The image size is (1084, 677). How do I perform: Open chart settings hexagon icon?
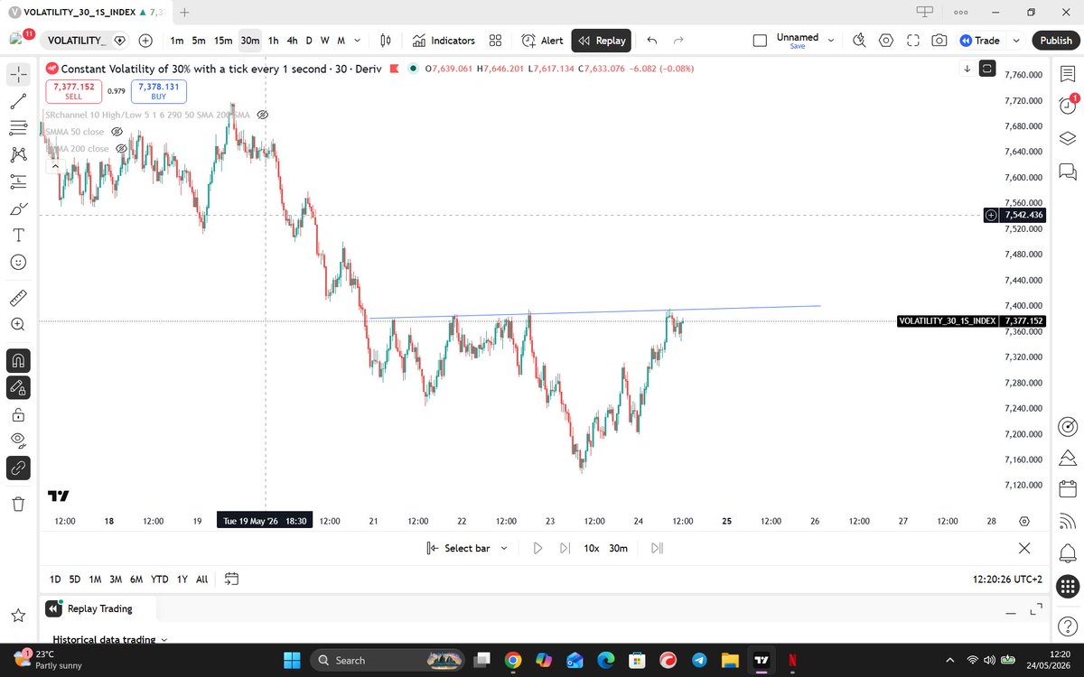(886, 41)
